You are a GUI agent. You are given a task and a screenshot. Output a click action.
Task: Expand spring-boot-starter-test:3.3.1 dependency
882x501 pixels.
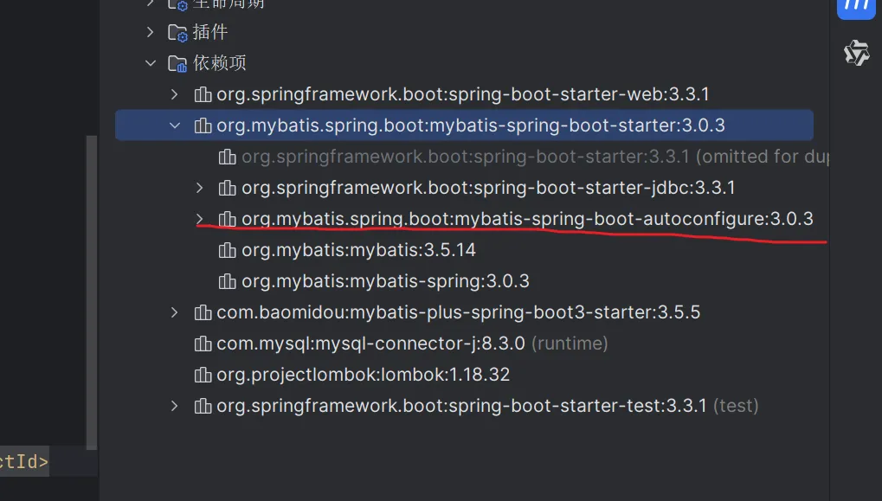pos(174,406)
